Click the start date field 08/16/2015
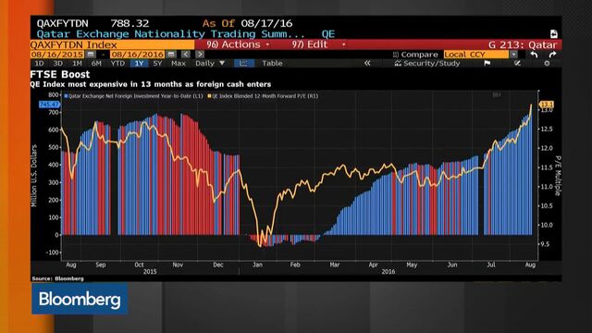Image resolution: width=592 pixels, height=333 pixels. (57, 55)
